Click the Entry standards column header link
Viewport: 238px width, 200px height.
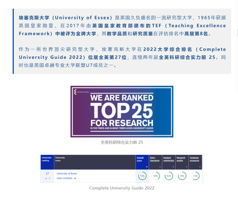click(155, 159)
